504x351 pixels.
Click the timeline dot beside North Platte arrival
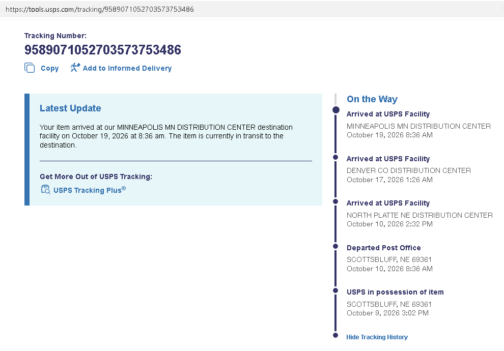pos(335,201)
